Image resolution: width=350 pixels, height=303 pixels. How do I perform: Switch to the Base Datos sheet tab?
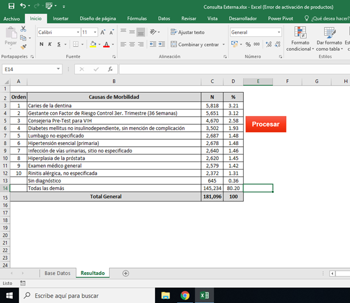pyautogui.click(x=57, y=273)
